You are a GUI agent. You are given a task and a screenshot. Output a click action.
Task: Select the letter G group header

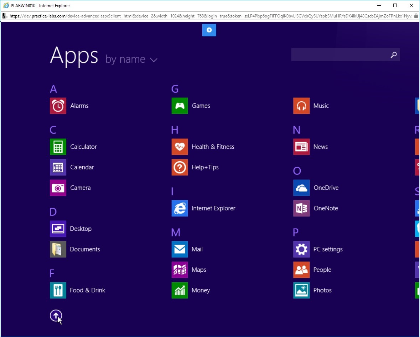(175, 89)
